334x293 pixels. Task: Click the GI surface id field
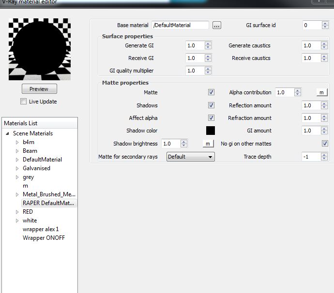[312, 25]
